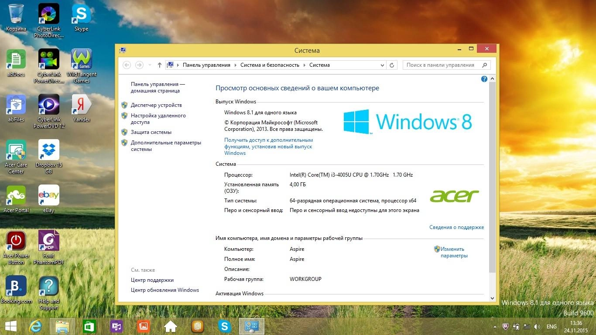Open the volume speaker icon in the tray
Viewport: 596px width, 335px height.
(x=537, y=327)
